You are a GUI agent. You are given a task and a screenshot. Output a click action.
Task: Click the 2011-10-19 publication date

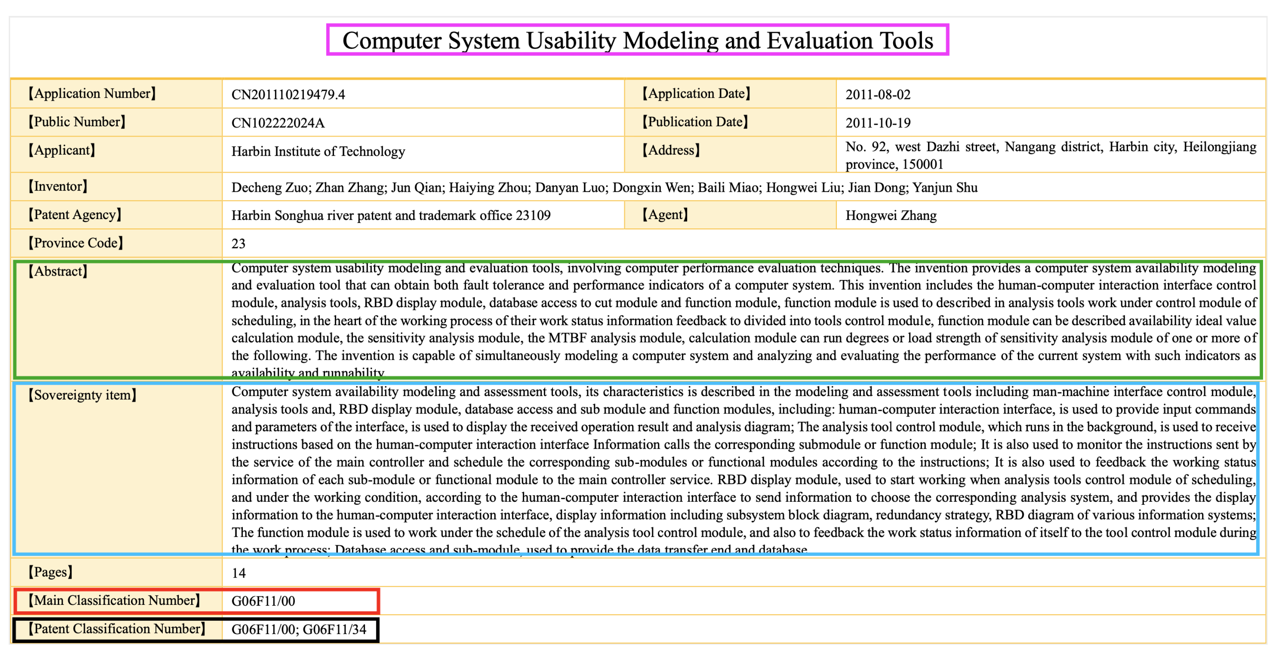click(x=878, y=123)
